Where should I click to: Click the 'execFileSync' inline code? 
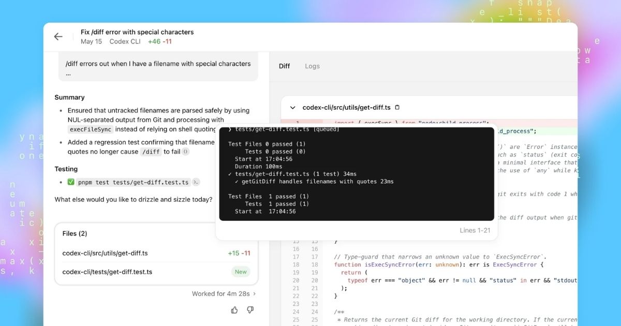(91, 129)
